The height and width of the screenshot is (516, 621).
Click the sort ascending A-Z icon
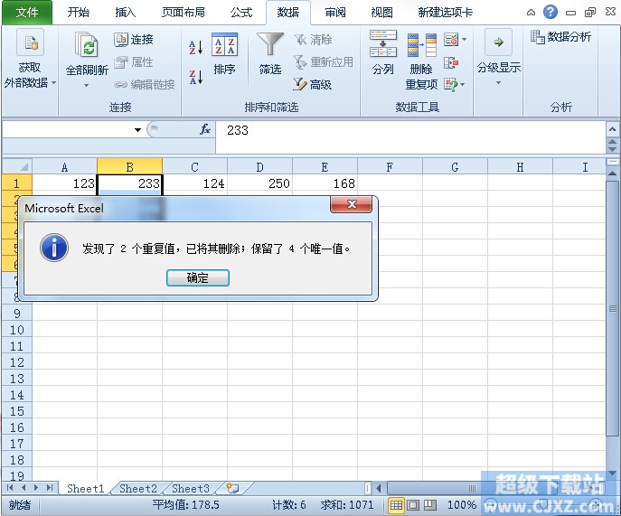pos(195,48)
